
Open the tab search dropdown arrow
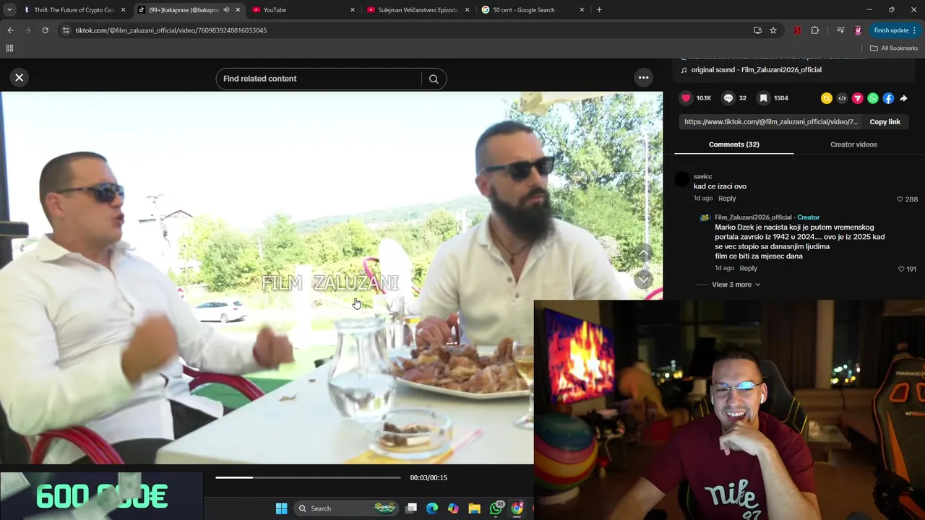coord(9,10)
